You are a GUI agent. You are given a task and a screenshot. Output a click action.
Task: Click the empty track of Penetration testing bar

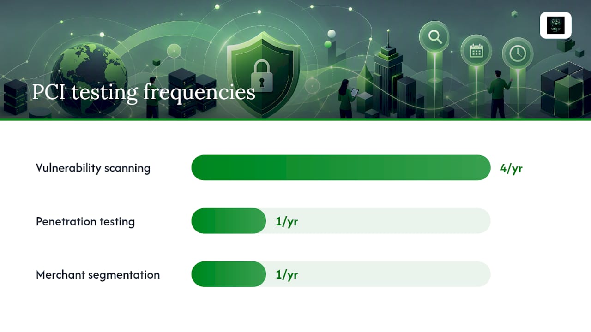coord(378,221)
